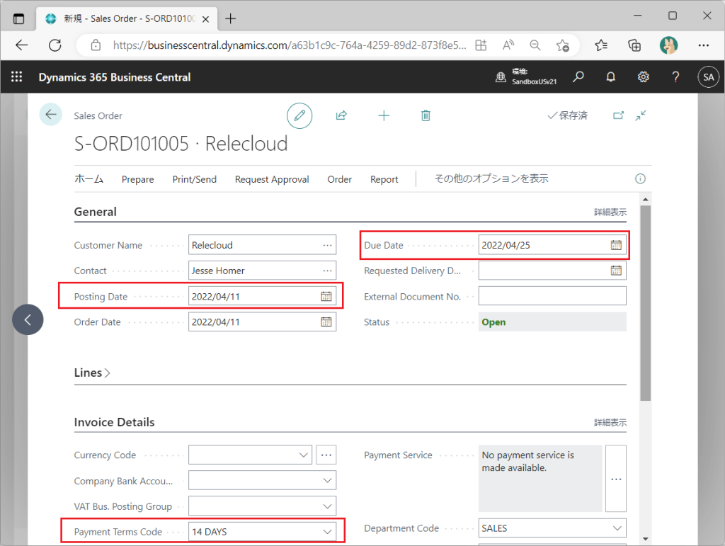Open the ホーム menu tab
This screenshot has width=725, height=546.
point(89,179)
